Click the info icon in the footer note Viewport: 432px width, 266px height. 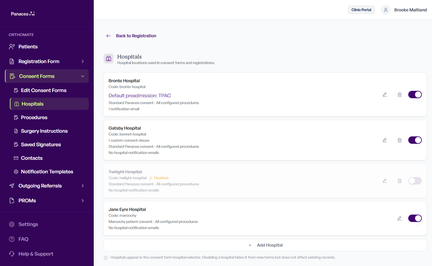click(106, 258)
